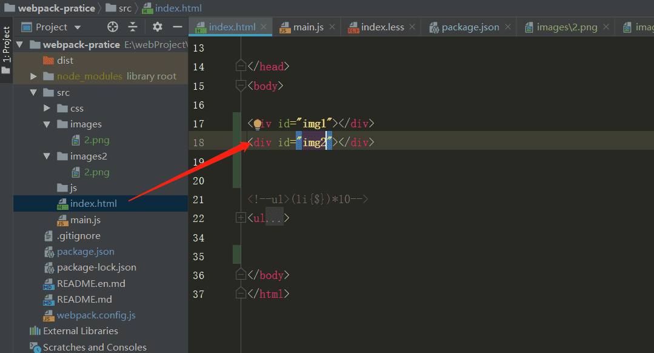Select package-lock.json file
The width and height of the screenshot is (654, 353).
(90, 267)
